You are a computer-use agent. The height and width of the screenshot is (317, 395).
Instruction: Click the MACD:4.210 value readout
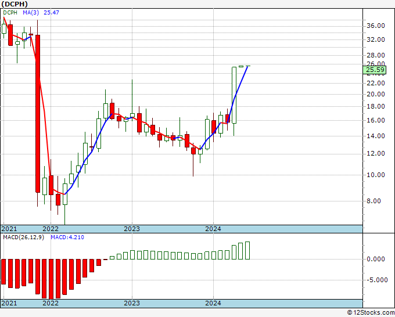point(67,237)
